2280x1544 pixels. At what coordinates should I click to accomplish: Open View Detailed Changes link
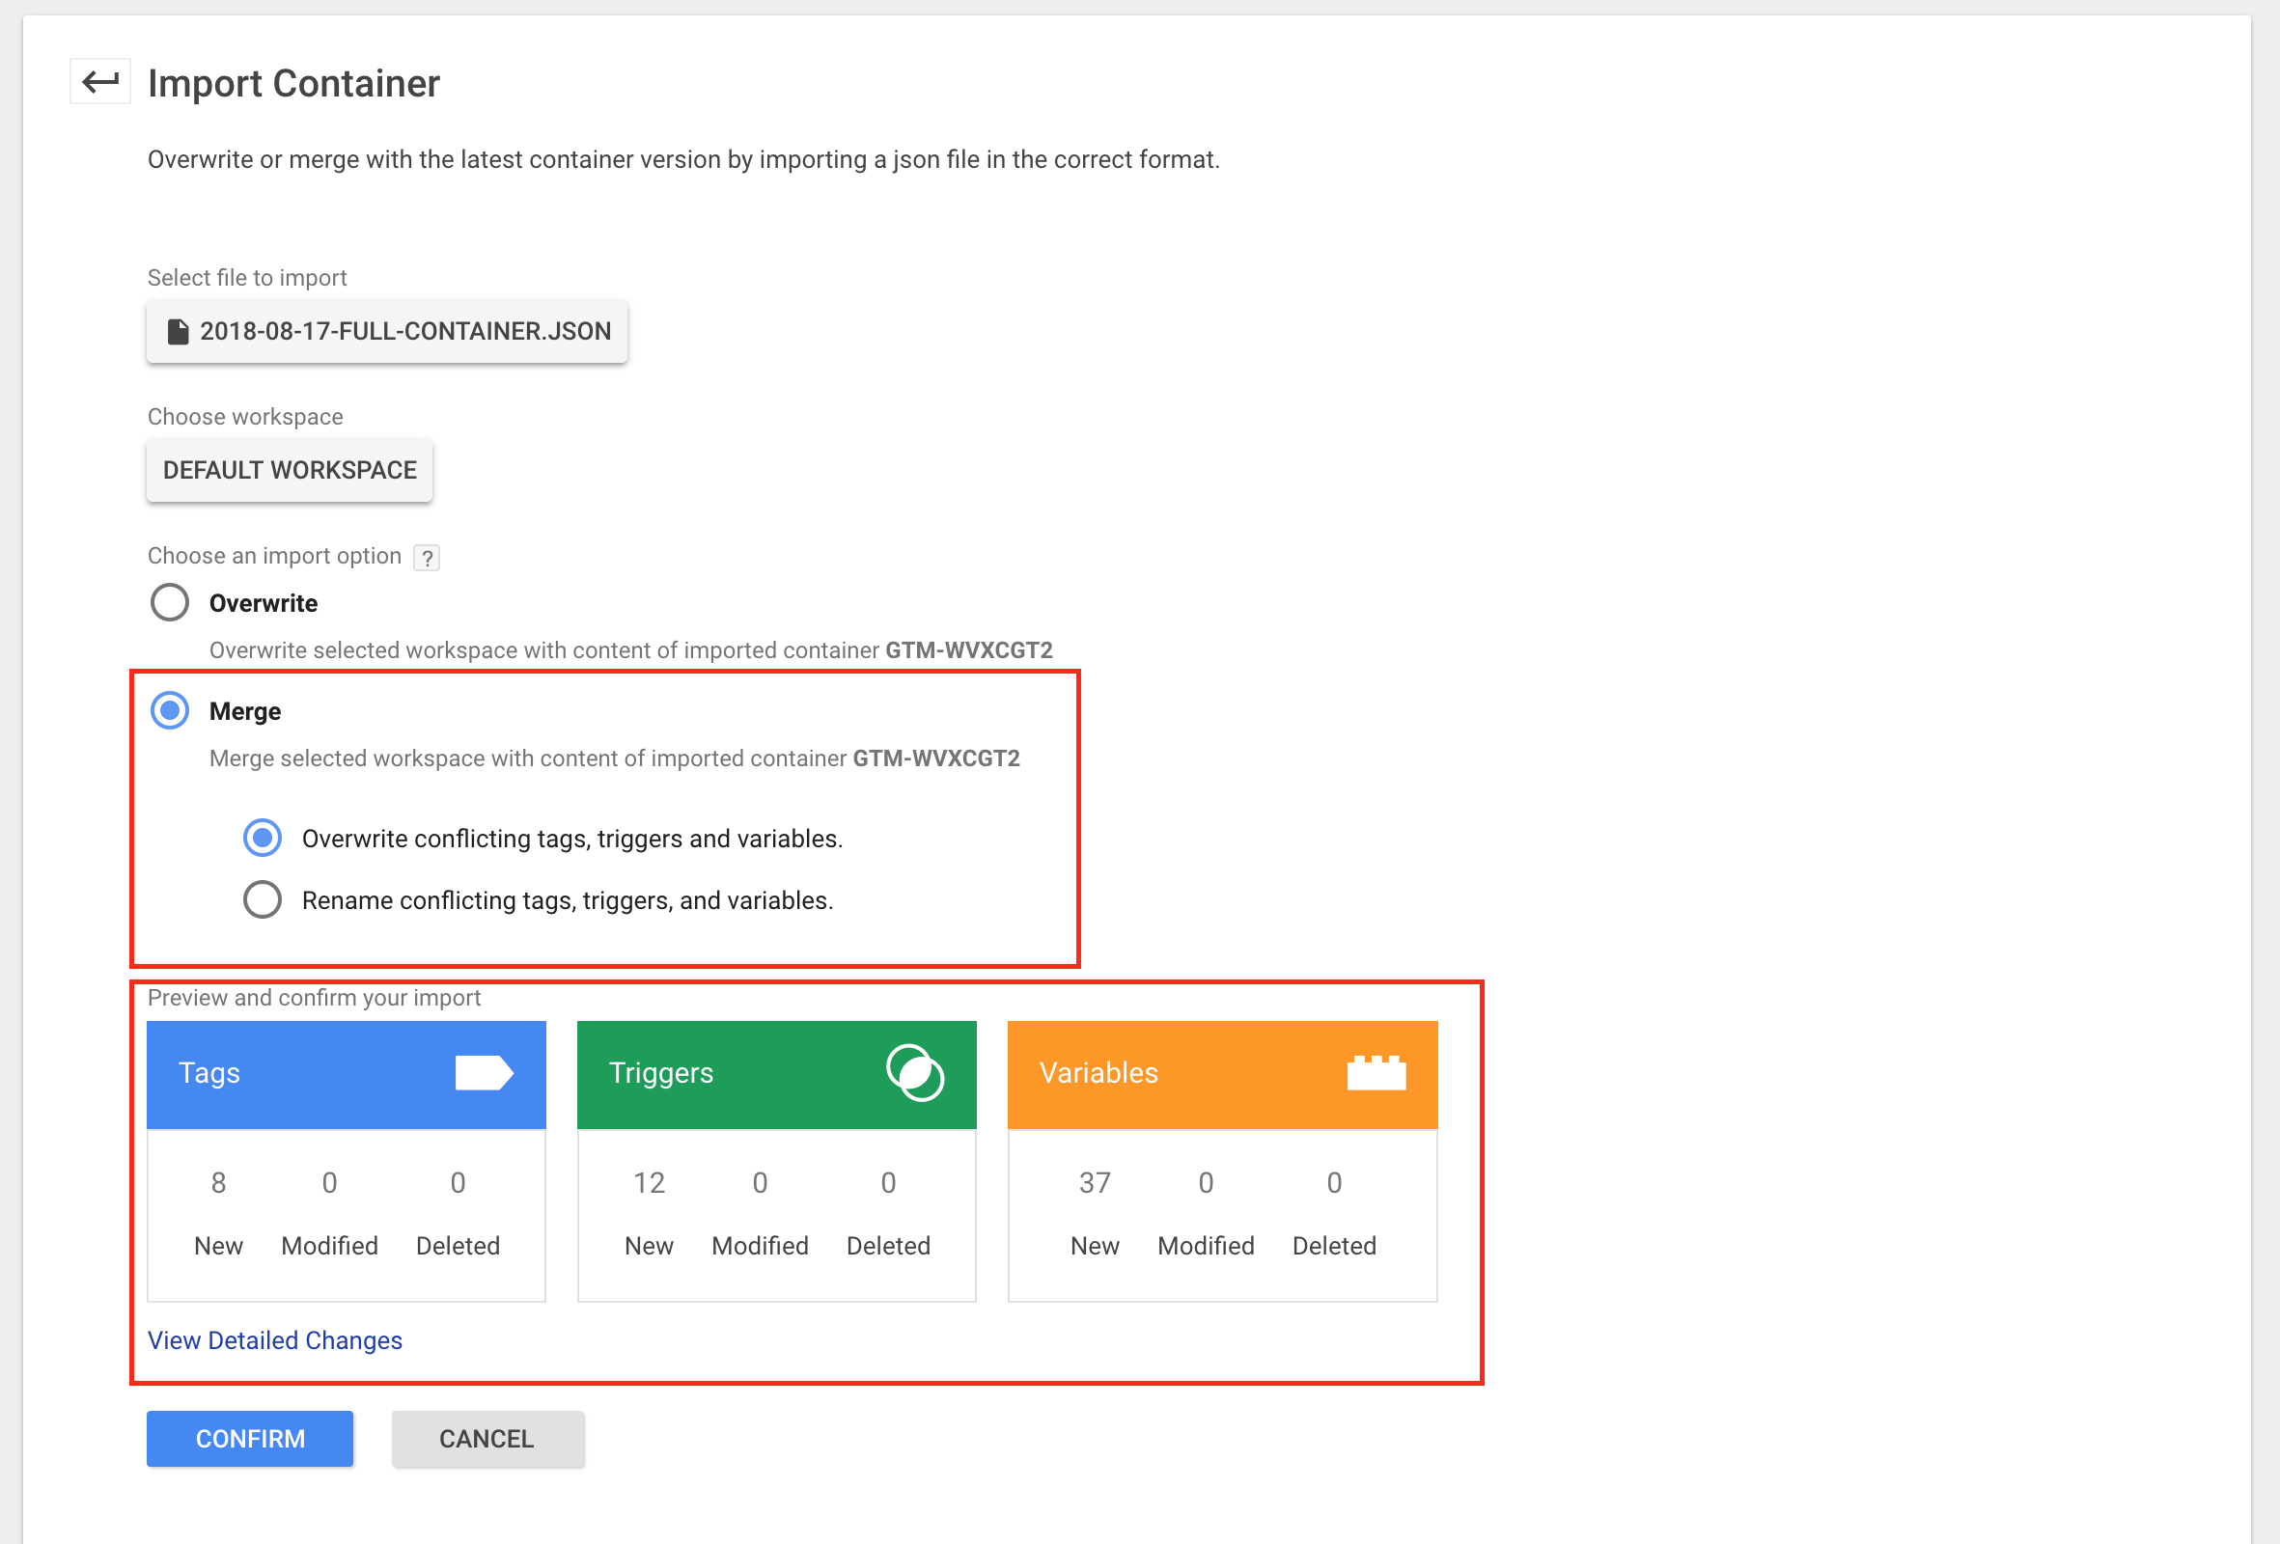[x=275, y=1341]
